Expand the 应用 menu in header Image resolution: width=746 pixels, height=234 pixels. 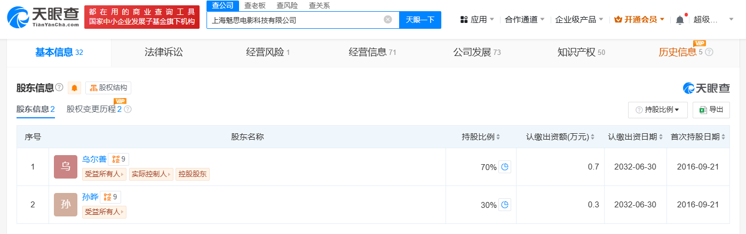(x=477, y=20)
